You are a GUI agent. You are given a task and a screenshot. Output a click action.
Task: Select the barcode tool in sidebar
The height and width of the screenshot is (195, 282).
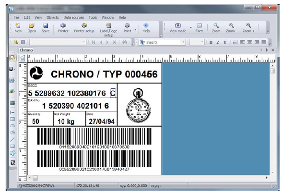[12, 80]
